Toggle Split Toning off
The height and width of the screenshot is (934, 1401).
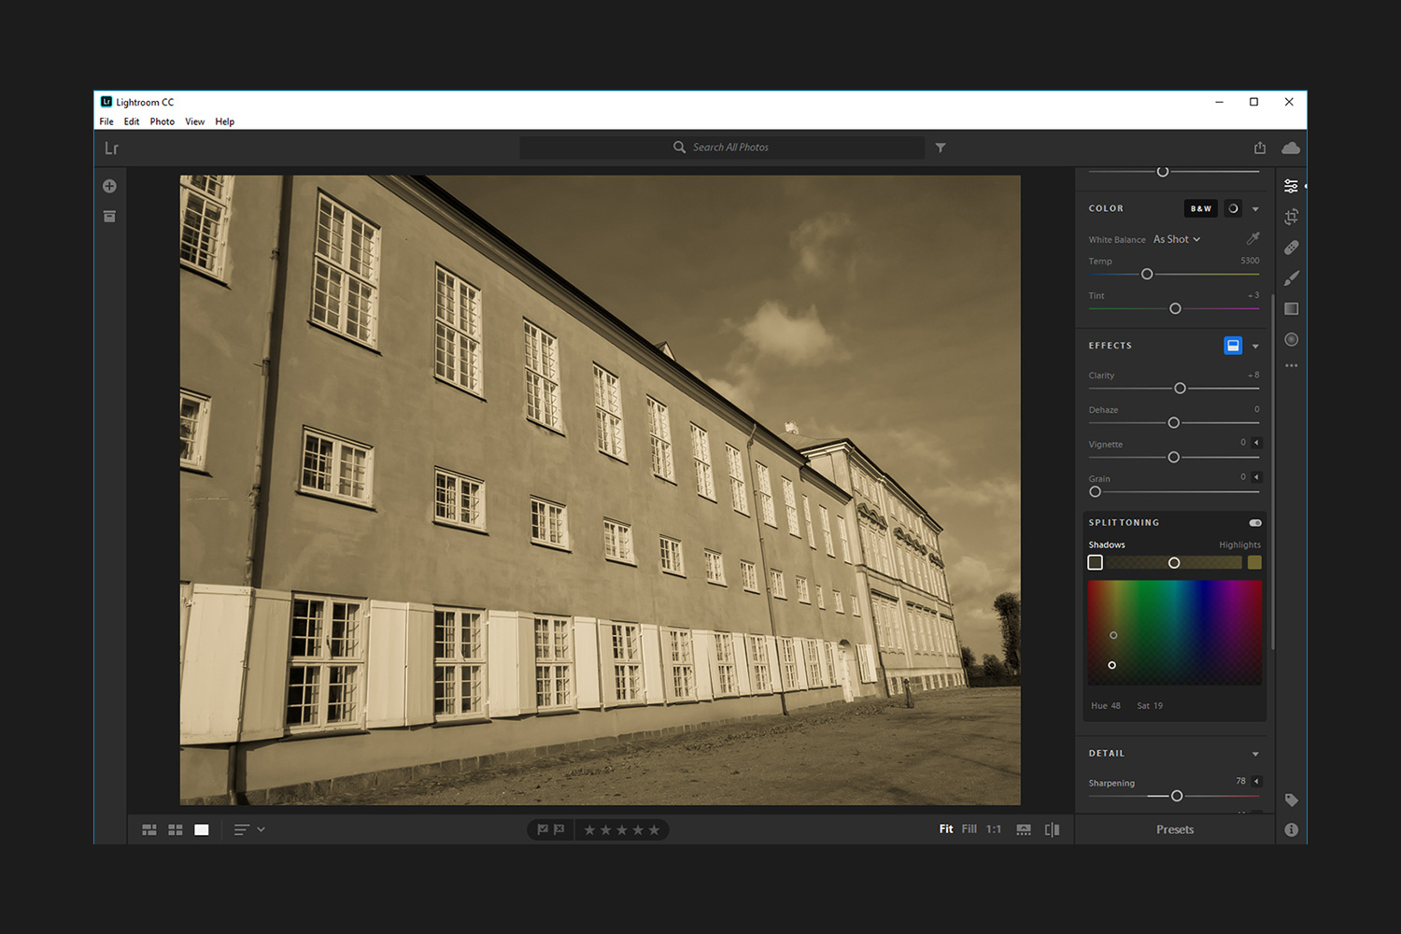tap(1254, 522)
